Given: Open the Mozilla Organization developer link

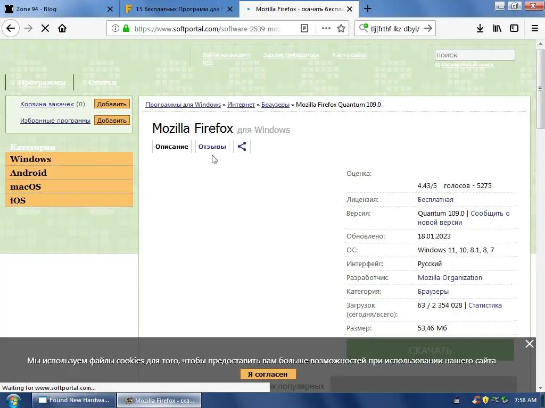Looking at the screenshot, I should click(x=450, y=277).
